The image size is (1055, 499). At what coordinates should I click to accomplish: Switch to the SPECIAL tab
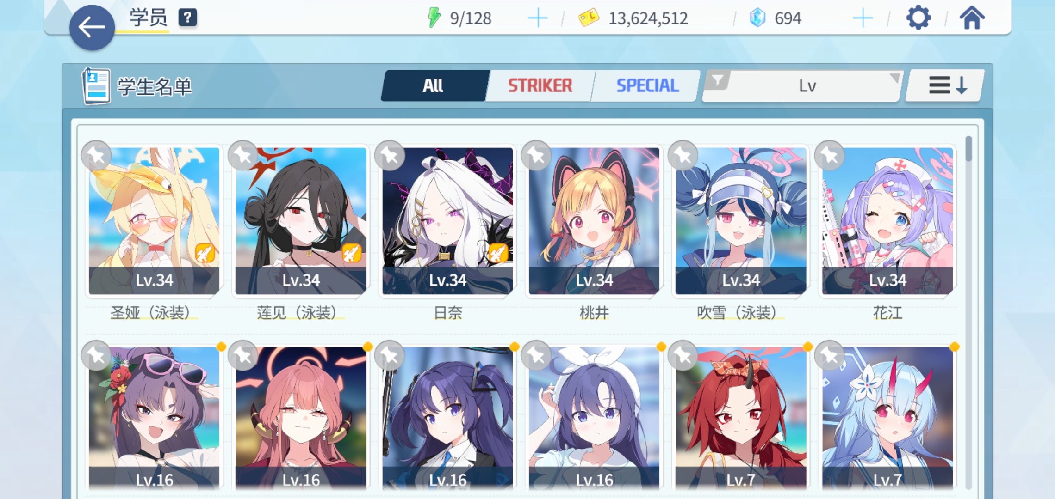click(647, 85)
